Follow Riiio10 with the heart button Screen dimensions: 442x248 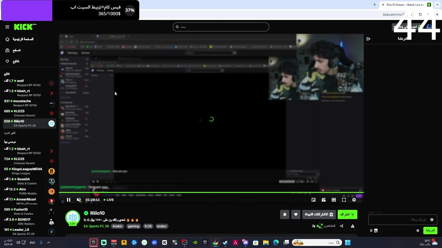[296, 214]
